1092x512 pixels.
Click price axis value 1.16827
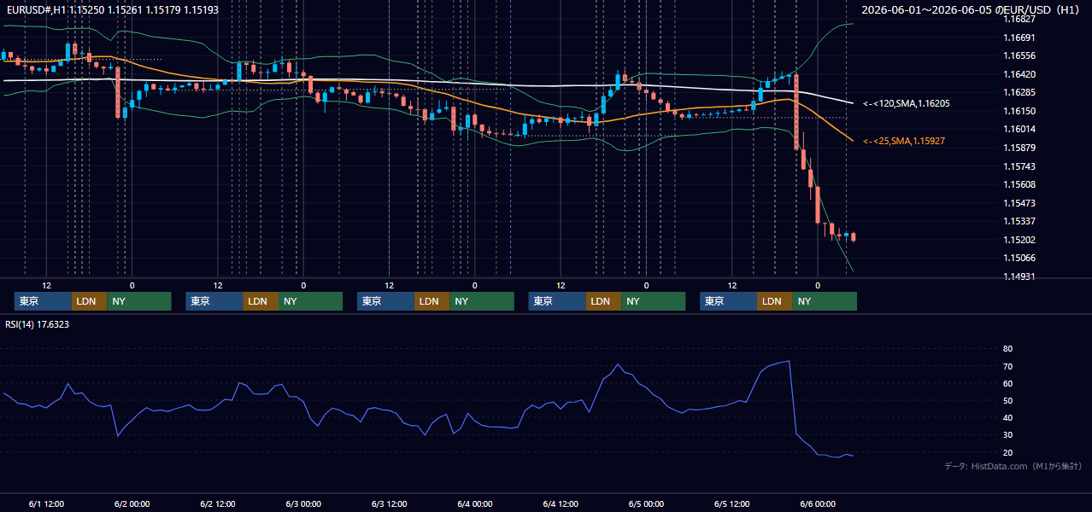[1019, 19]
